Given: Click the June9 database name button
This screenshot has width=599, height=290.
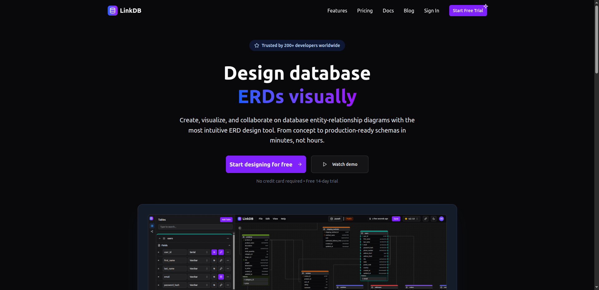Looking at the screenshot, I should coord(335,219).
